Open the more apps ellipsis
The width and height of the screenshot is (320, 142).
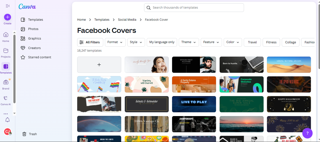pyautogui.click(x=6, y=114)
